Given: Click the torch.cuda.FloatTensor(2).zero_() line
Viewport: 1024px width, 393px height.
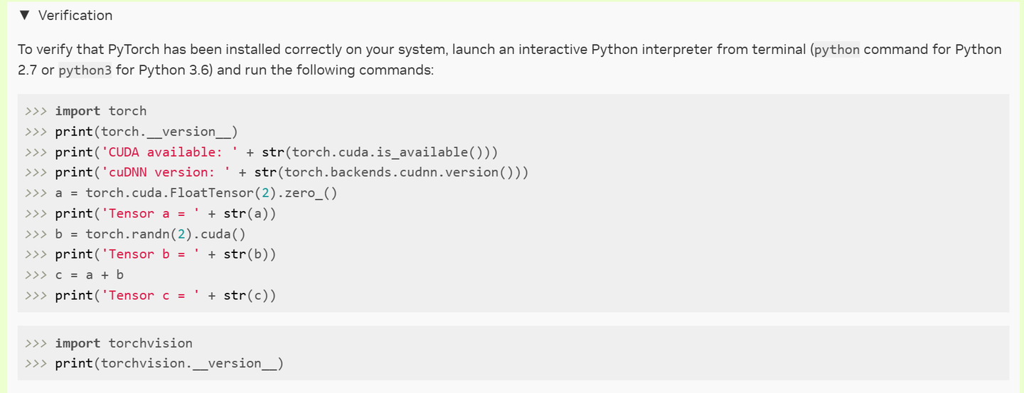Looking at the screenshot, I should pyautogui.click(x=211, y=193).
